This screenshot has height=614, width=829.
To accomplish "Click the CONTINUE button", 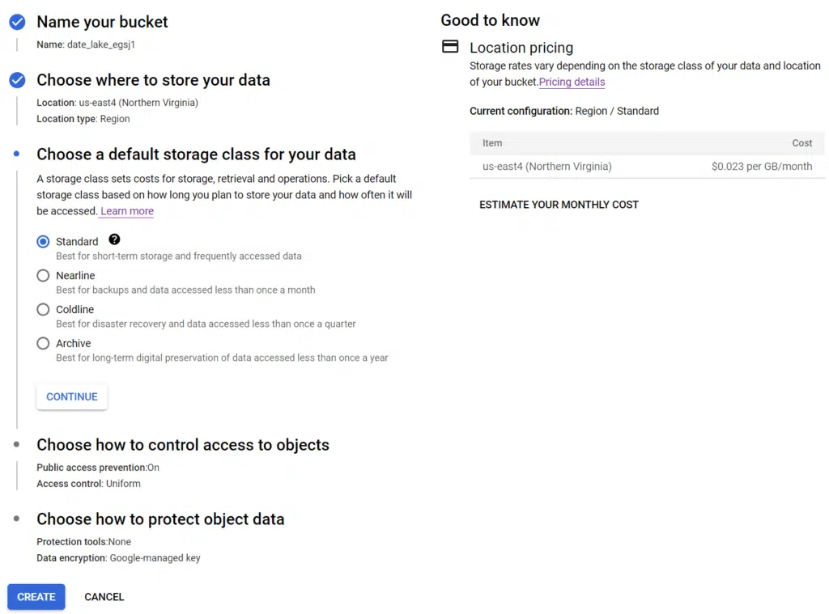I will [72, 397].
